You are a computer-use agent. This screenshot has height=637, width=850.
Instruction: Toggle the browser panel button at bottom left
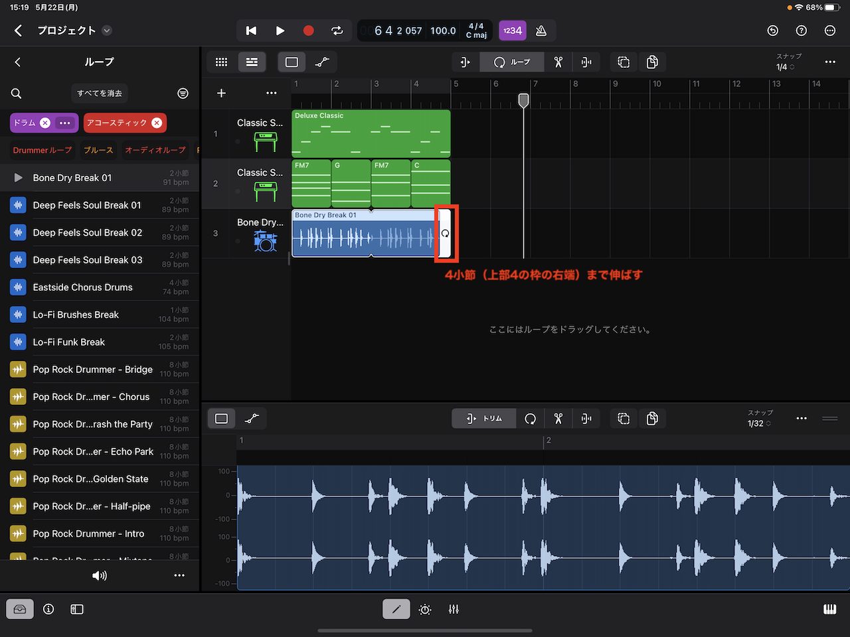coord(20,609)
